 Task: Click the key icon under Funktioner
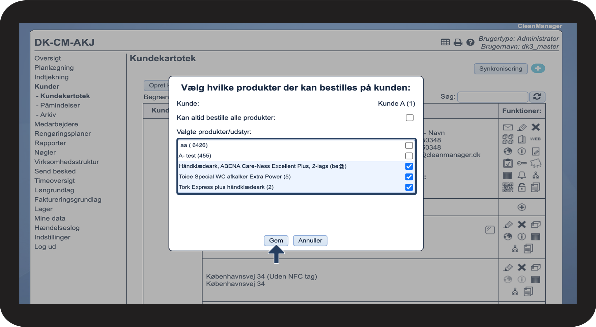pos(522,163)
